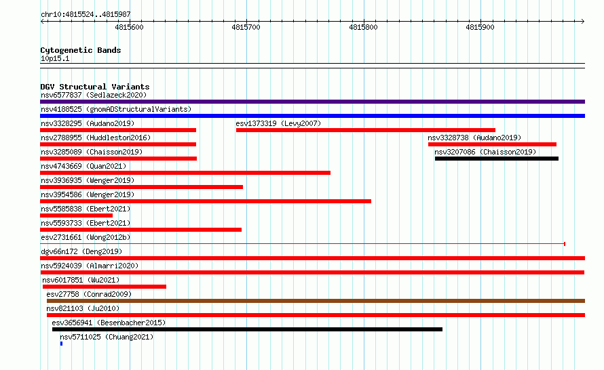Open nsv821103 (Ju2010) variant label
Screen dimensions: 604x370
point(83,308)
